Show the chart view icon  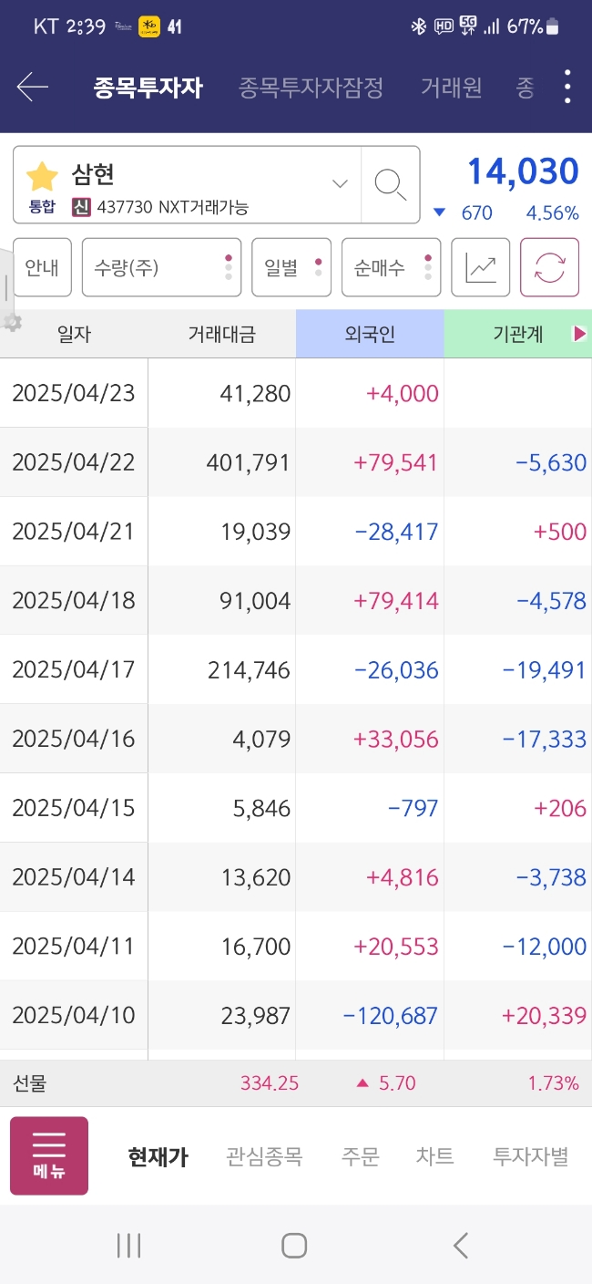(481, 267)
